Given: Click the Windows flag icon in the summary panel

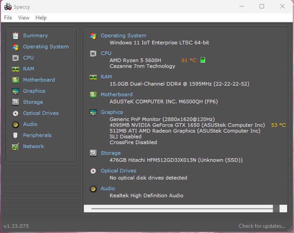Looking at the screenshot, I should pyautogui.click(x=93, y=36).
